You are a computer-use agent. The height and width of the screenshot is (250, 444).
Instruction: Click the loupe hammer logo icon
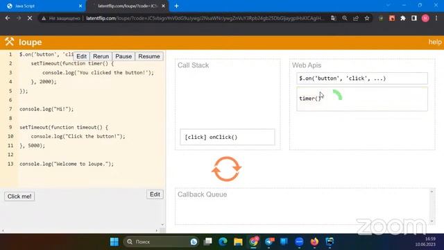9,42
